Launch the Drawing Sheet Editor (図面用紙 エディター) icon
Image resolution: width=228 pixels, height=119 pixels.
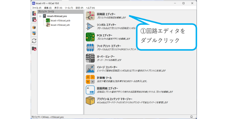click(90, 90)
